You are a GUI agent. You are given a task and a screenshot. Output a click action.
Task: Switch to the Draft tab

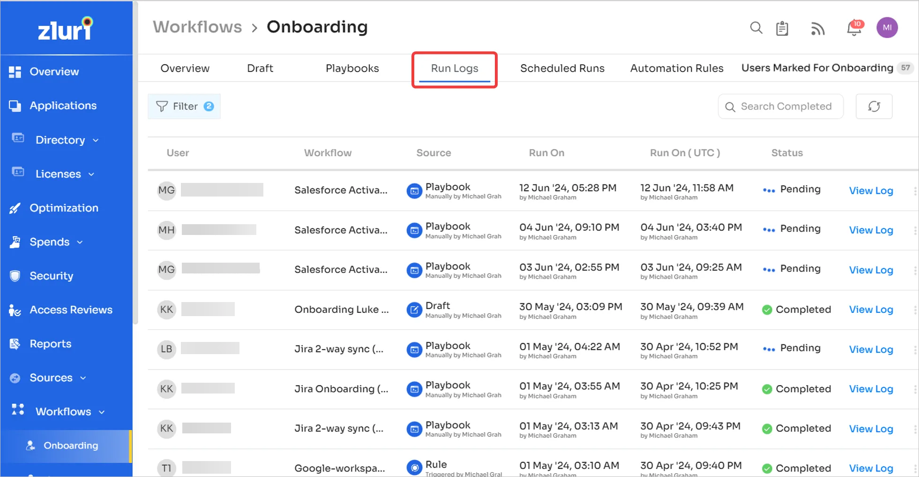tap(260, 68)
